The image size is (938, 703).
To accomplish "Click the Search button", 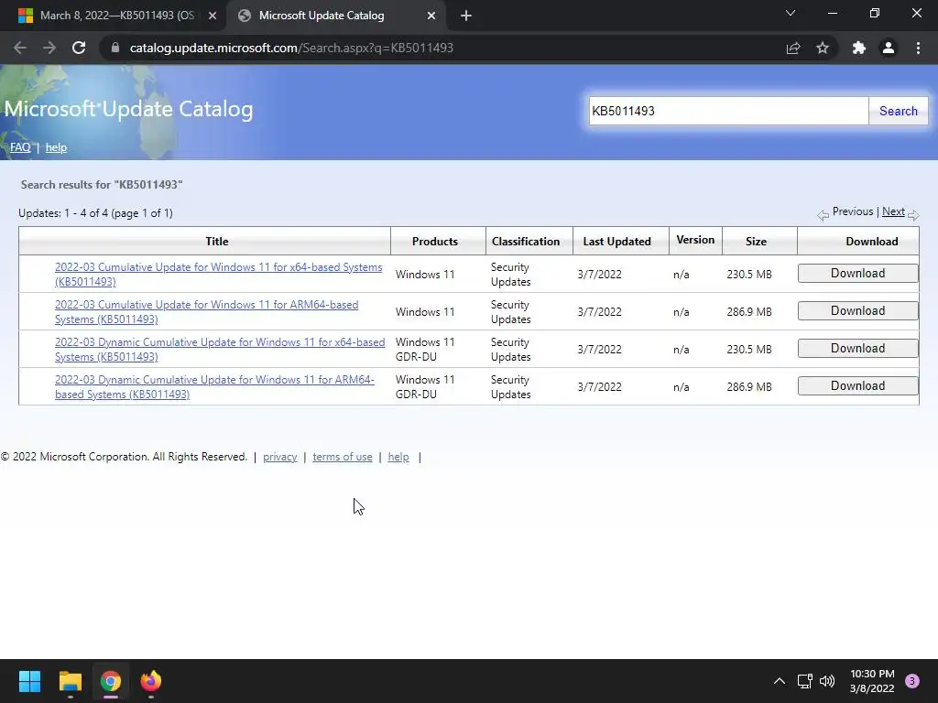I will [x=899, y=111].
